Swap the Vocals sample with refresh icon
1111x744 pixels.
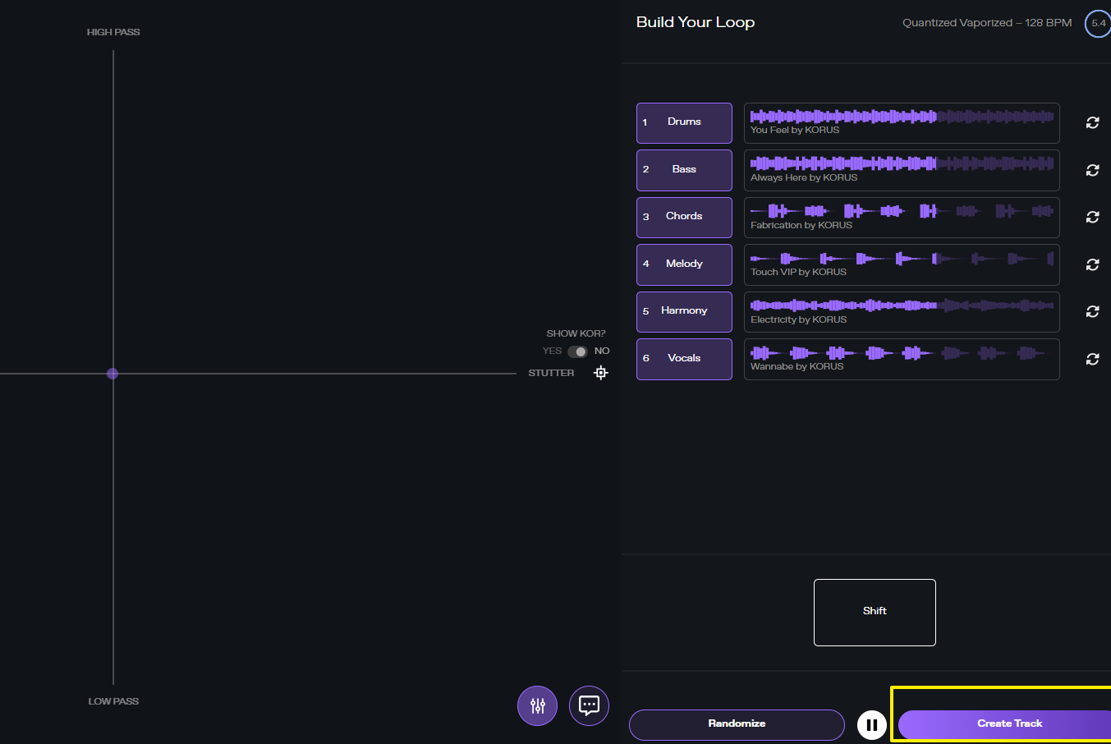point(1092,359)
